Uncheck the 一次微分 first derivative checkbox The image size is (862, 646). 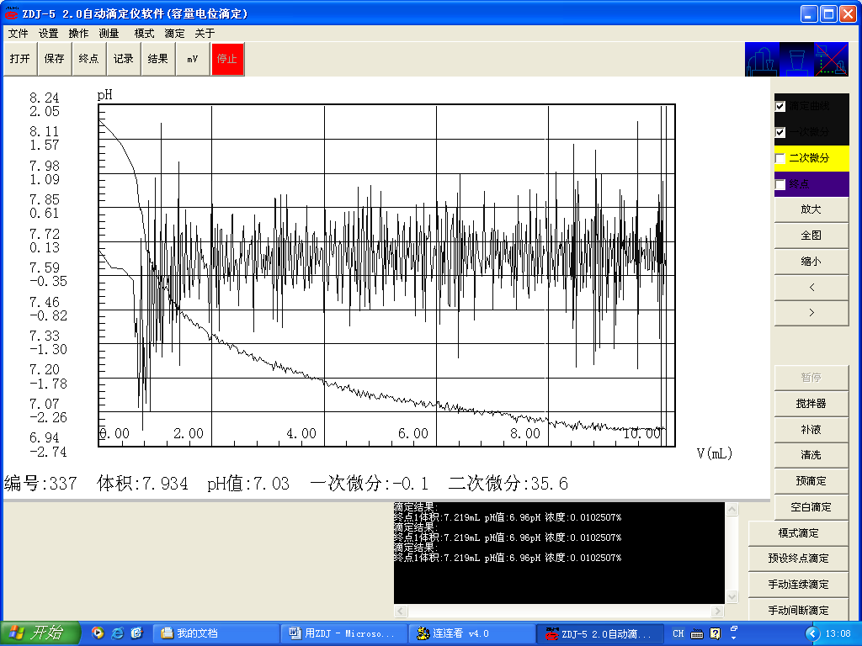pos(780,132)
